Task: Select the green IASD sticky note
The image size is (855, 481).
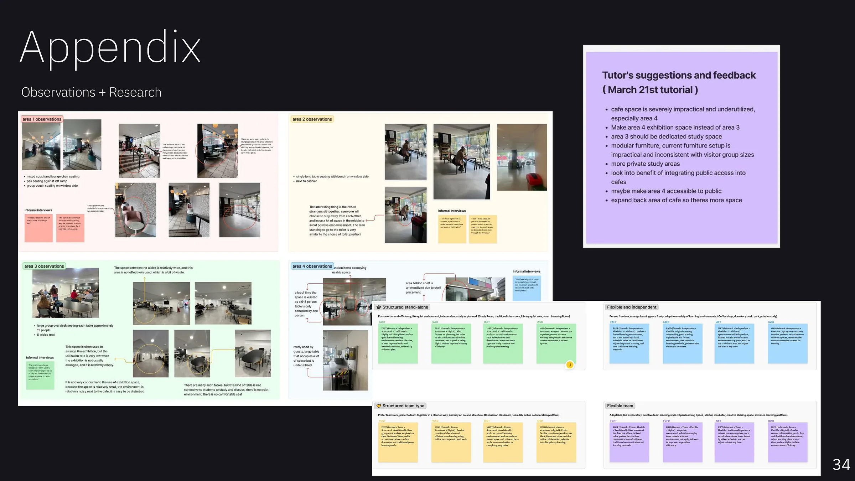Action: pyautogui.click(x=556, y=343)
